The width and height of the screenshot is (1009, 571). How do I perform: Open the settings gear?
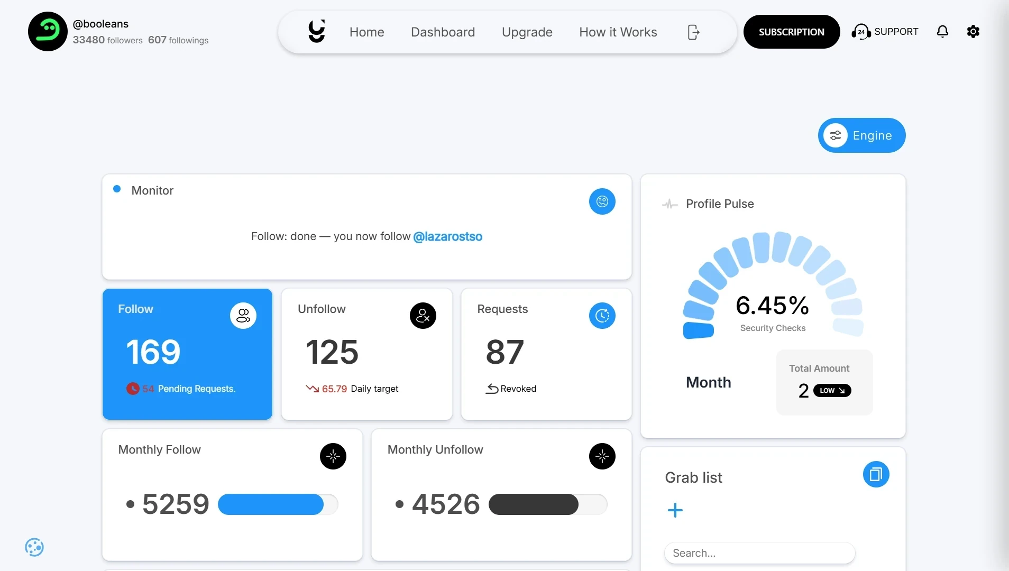point(974,31)
